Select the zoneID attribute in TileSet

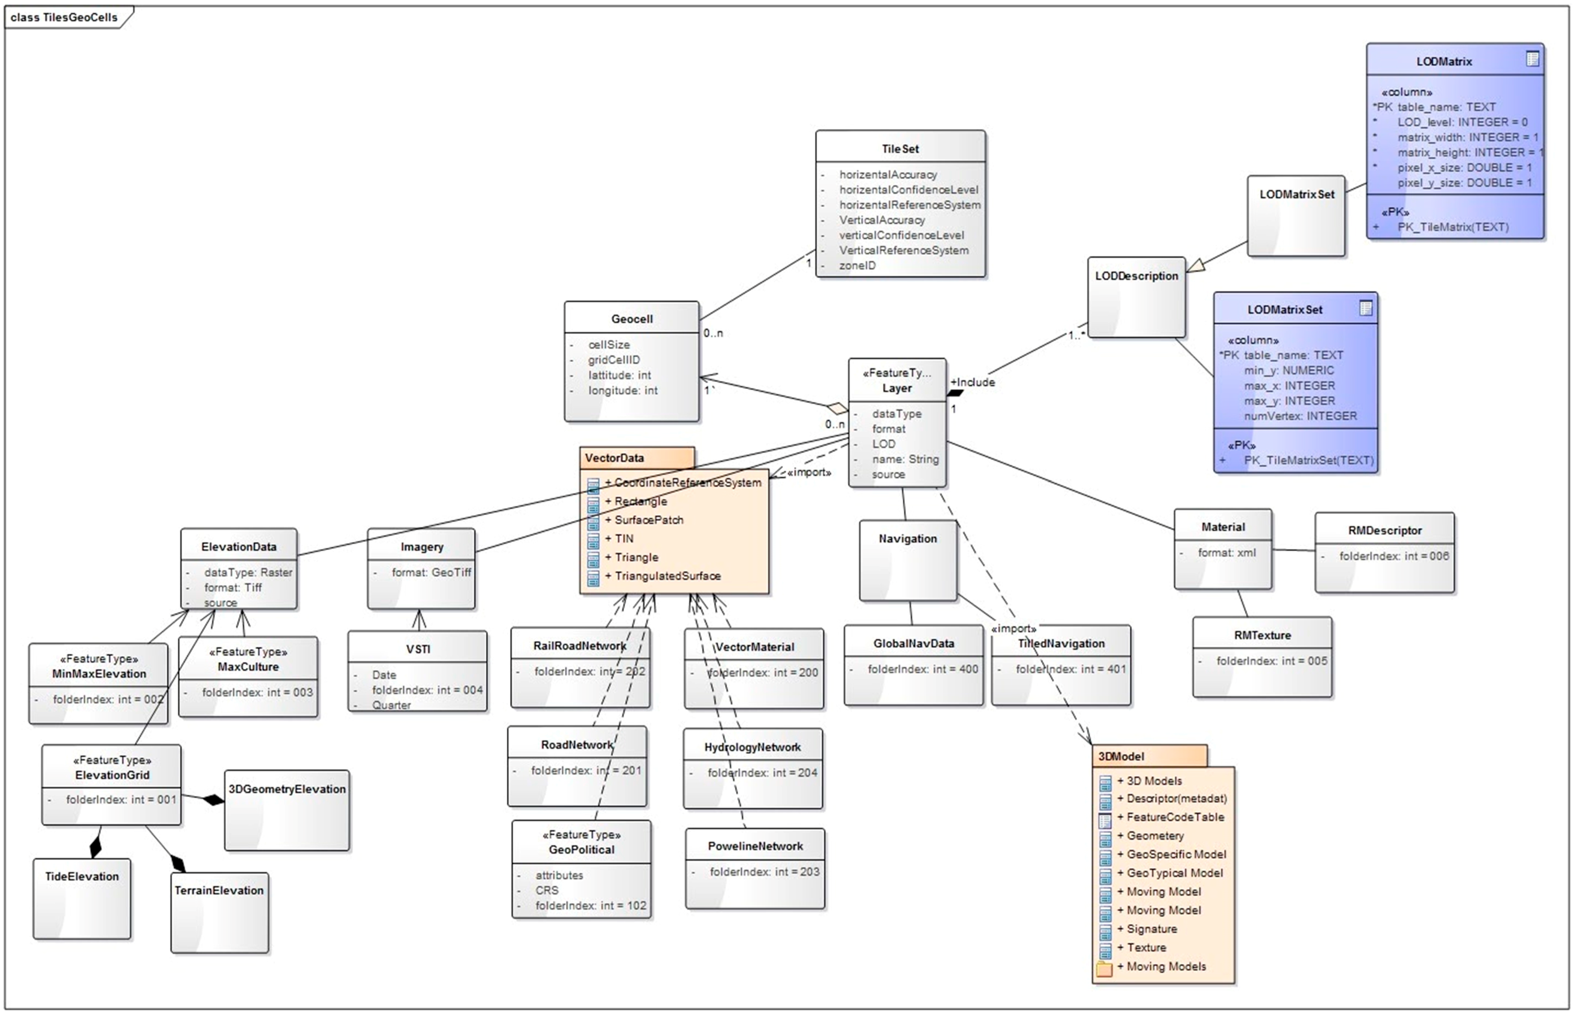point(857,266)
